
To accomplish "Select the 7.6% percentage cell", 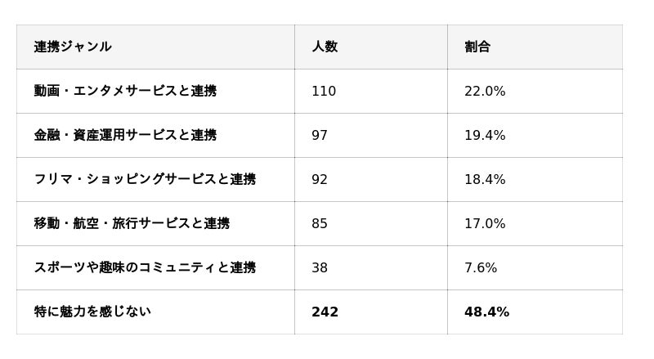I will pos(481,268).
